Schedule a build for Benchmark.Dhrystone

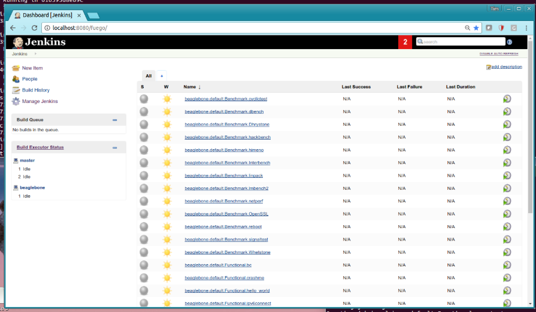pyautogui.click(x=507, y=125)
